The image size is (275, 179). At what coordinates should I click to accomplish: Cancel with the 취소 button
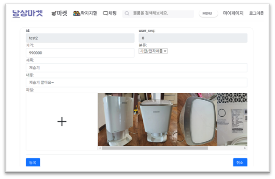[240, 162]
